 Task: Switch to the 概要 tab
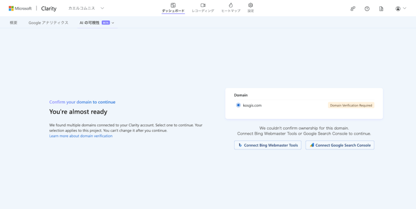tap(13, 23)
